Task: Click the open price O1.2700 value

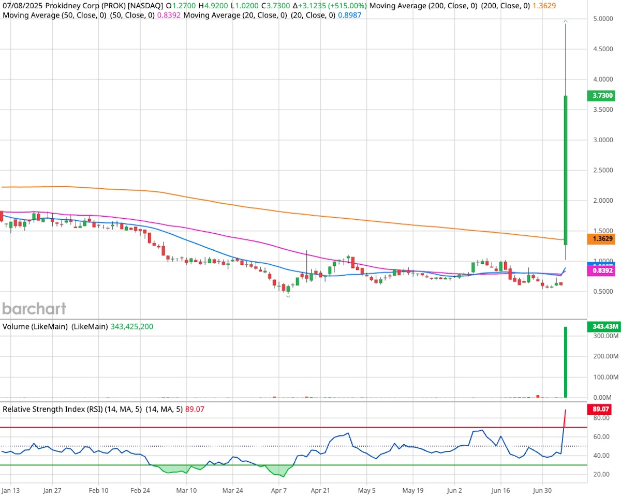Action: pyautogui.click(x=180, y=6)
